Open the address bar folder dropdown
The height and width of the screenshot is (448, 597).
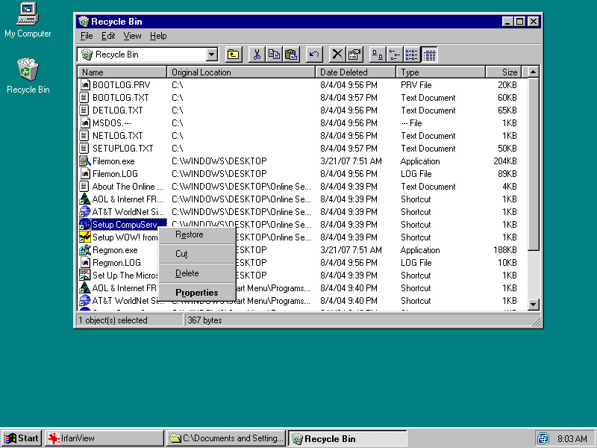tap(211, 54)
